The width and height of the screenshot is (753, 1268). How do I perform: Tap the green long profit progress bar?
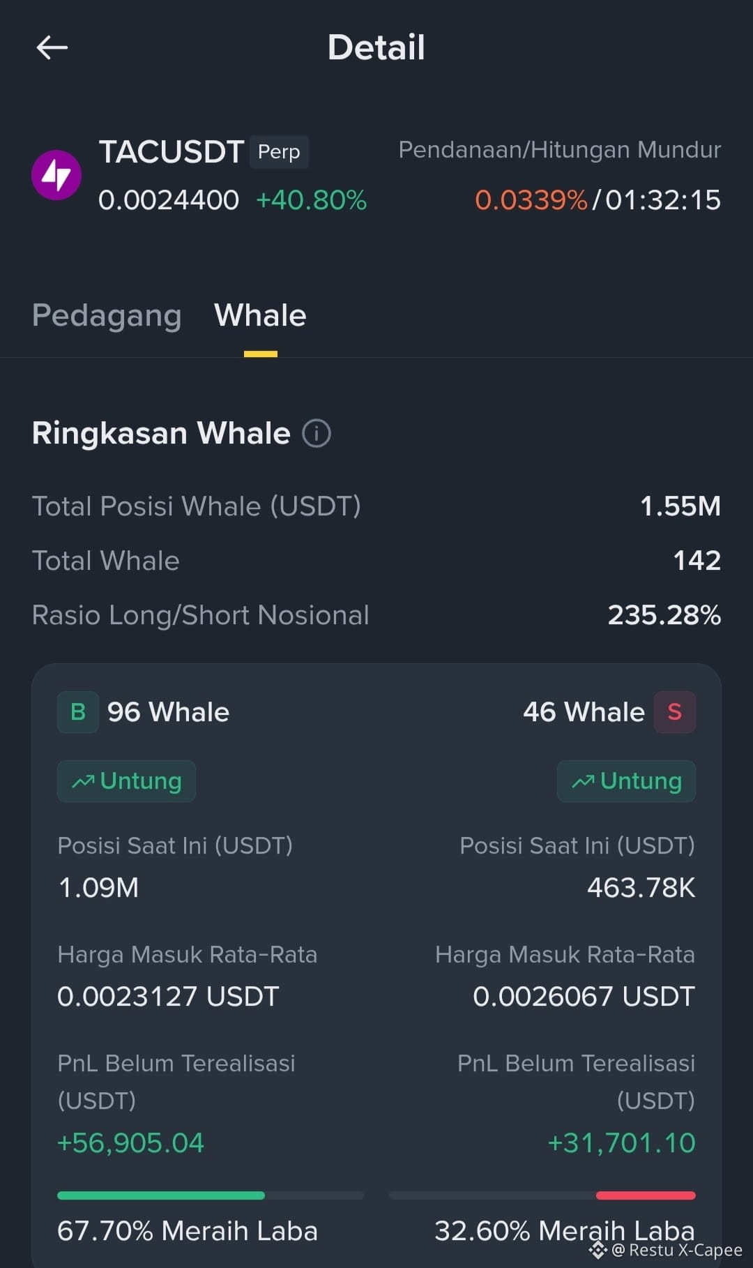tap(161, 1195)
